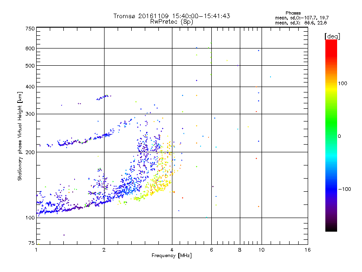Click the colorbar '-100' tick label
Viewport: 362px width, 272px height.
345,189
